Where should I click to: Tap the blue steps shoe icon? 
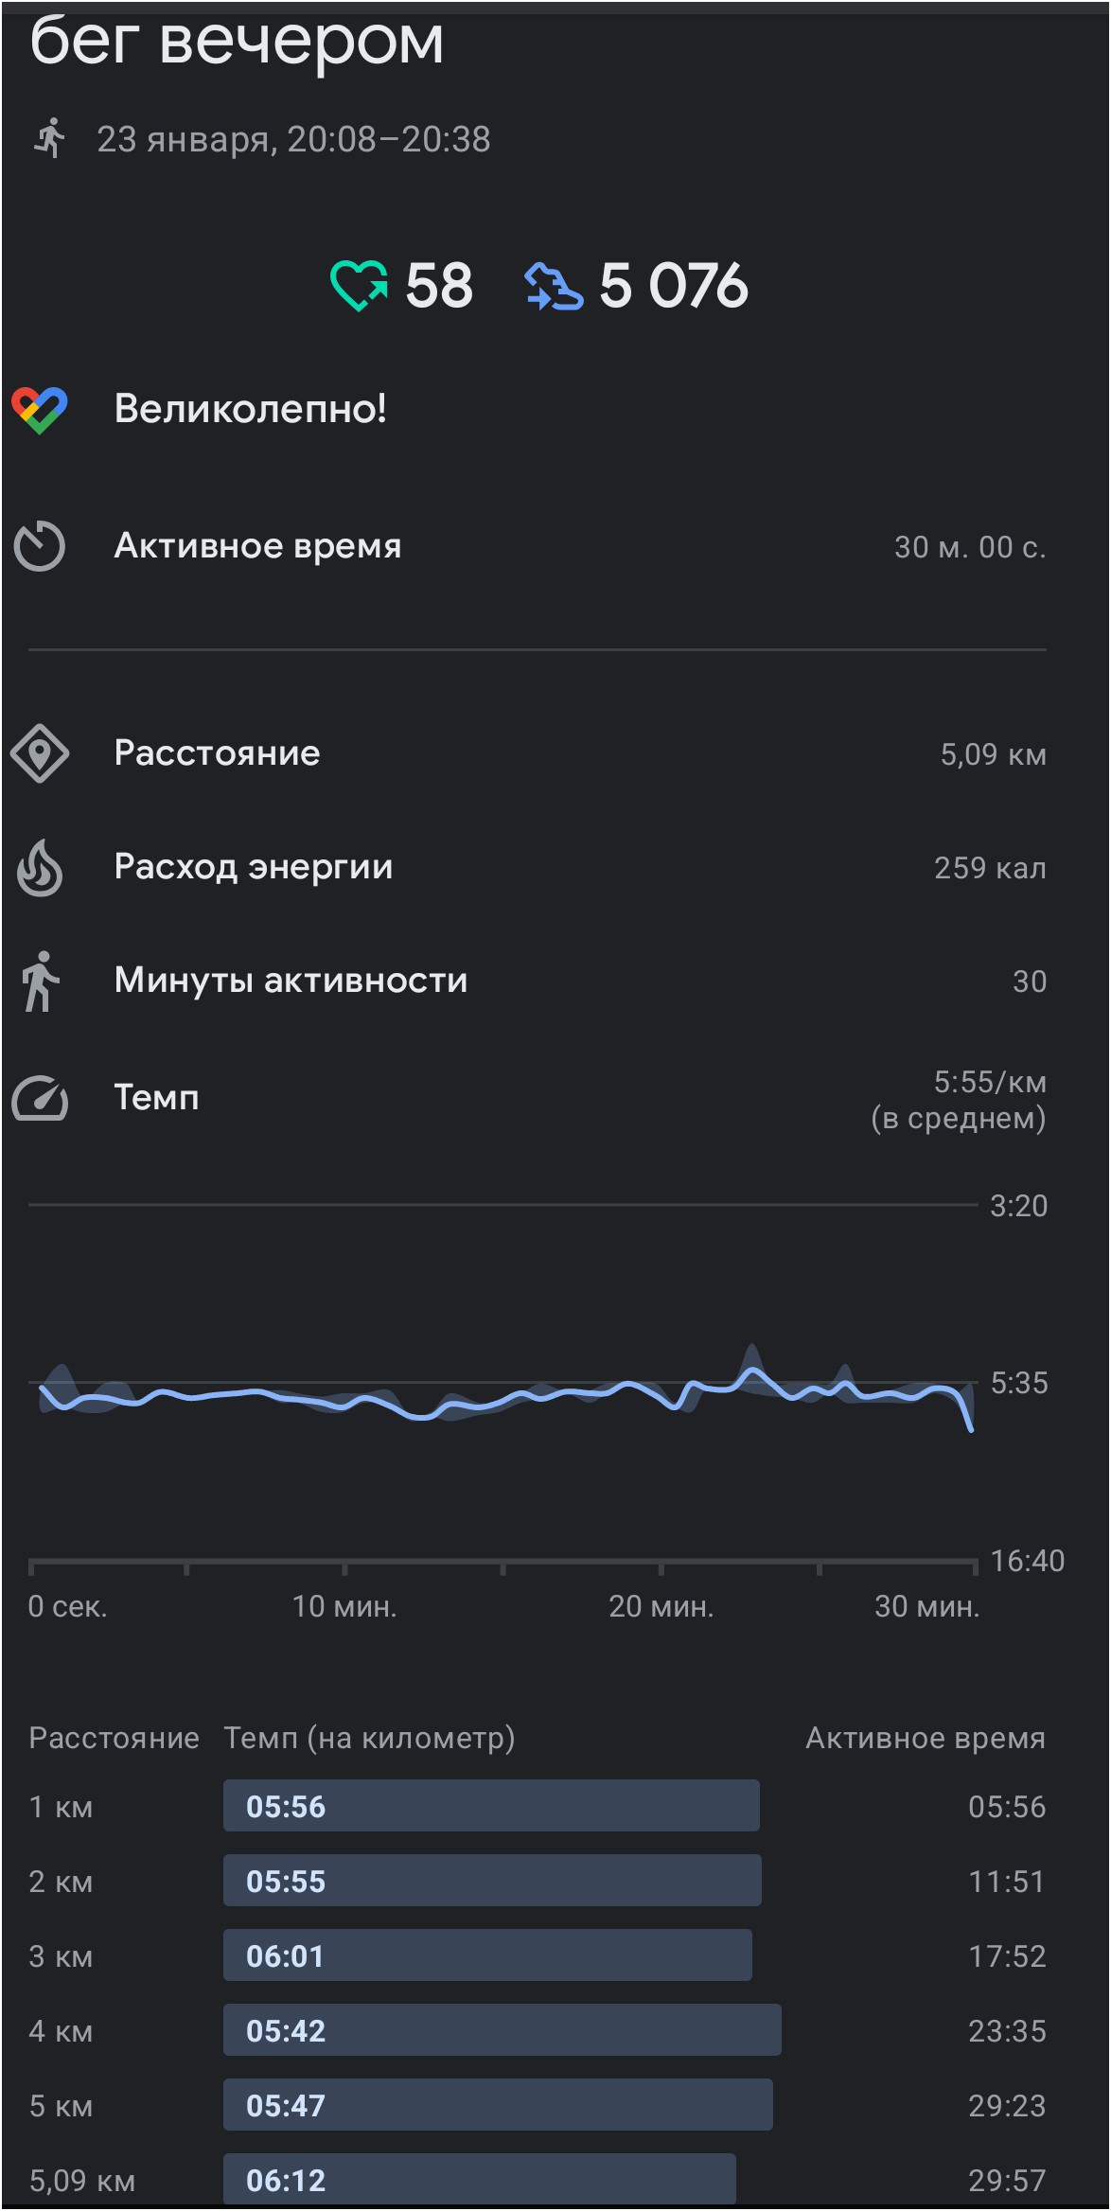(554, 286)
